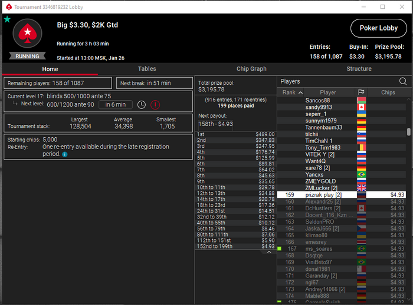Click the green marker beside ms_soares
This screenshot has width=413, height=305.
280,248
